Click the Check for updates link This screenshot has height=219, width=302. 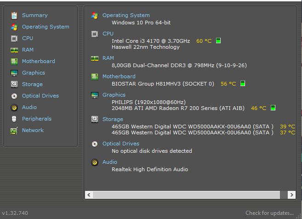click(269, 213)
